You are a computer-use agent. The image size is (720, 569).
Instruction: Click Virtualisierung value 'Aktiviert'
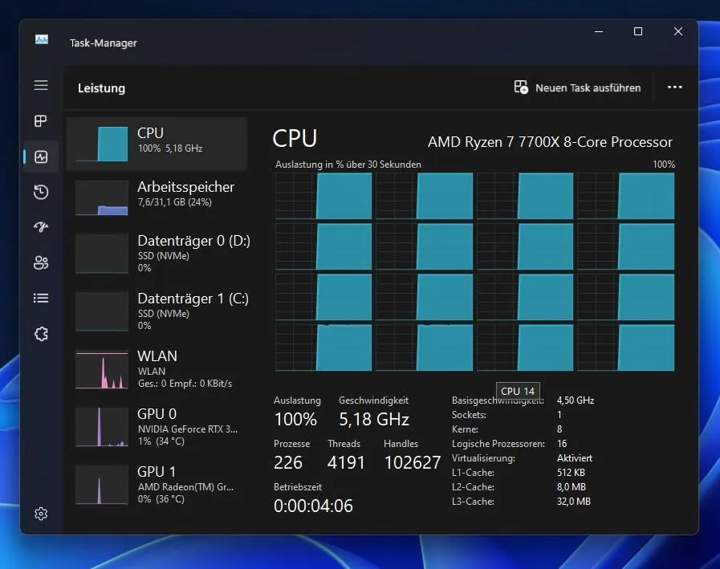575,458
